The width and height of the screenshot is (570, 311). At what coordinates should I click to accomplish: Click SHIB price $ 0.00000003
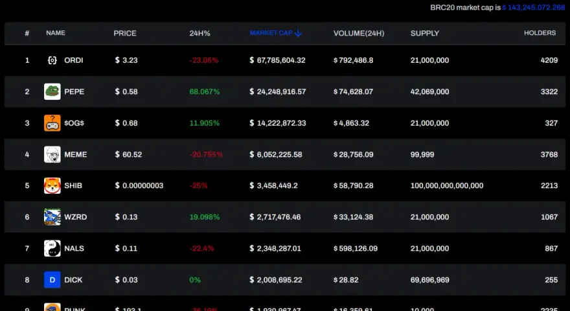click(139, 185)
